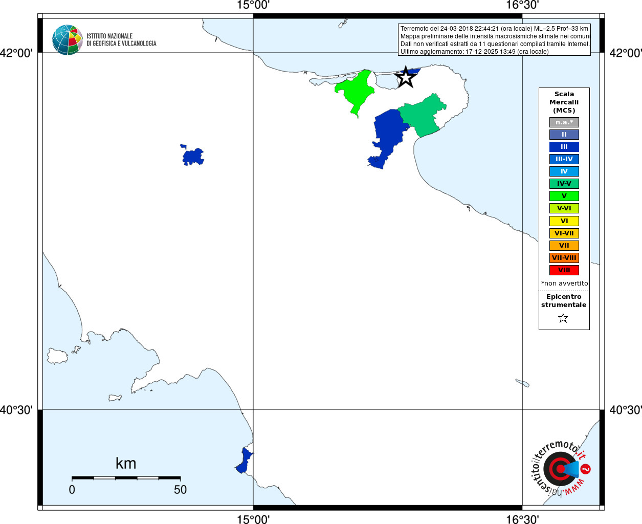Click the 'km' scale bar label
Viewport: 642px width, 524px height.
point(126,464)
